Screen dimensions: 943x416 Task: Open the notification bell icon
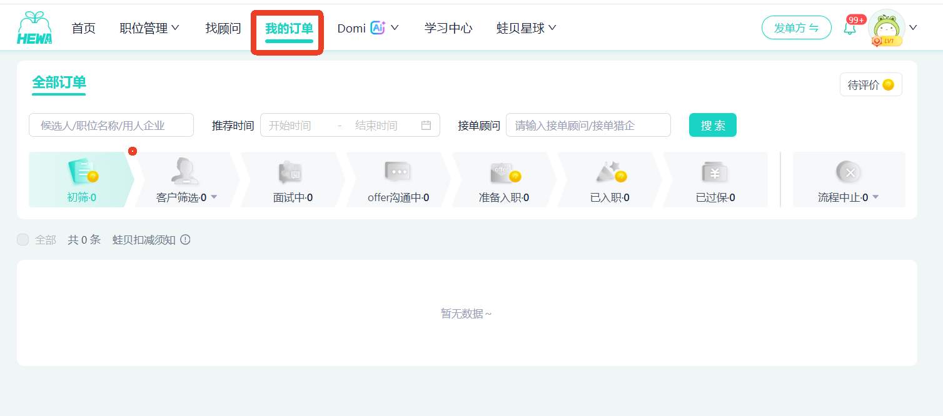coord(850,28)
